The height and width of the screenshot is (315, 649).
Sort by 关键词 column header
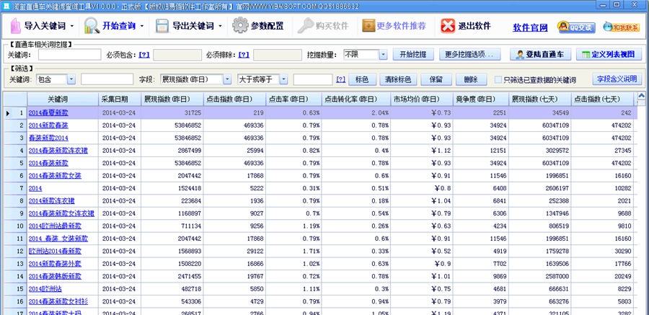63,99
